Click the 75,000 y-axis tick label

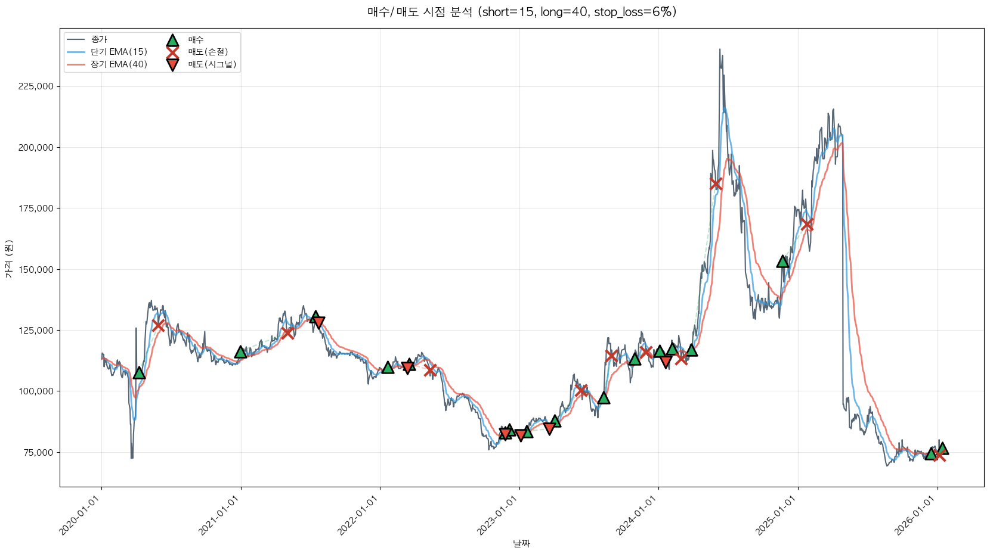38,452
